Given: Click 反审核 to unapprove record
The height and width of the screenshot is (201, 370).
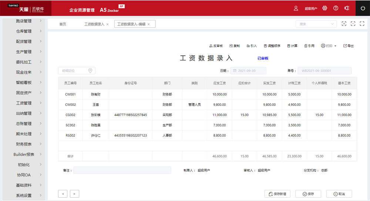Looking at the screenshot, I should pos(216,46).
